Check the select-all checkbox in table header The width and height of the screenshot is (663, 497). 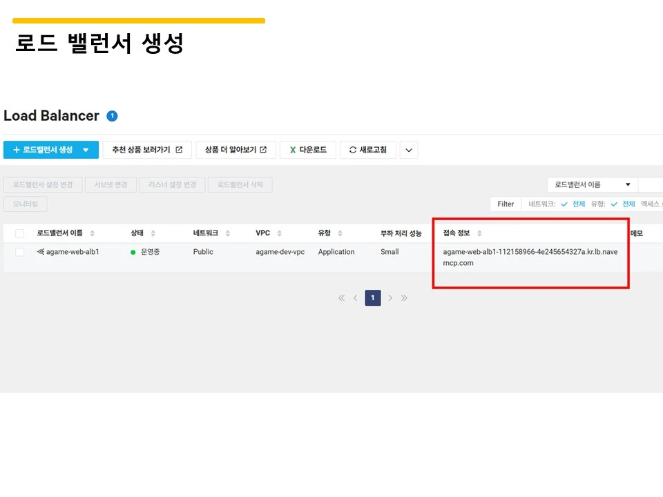[20, 233]
